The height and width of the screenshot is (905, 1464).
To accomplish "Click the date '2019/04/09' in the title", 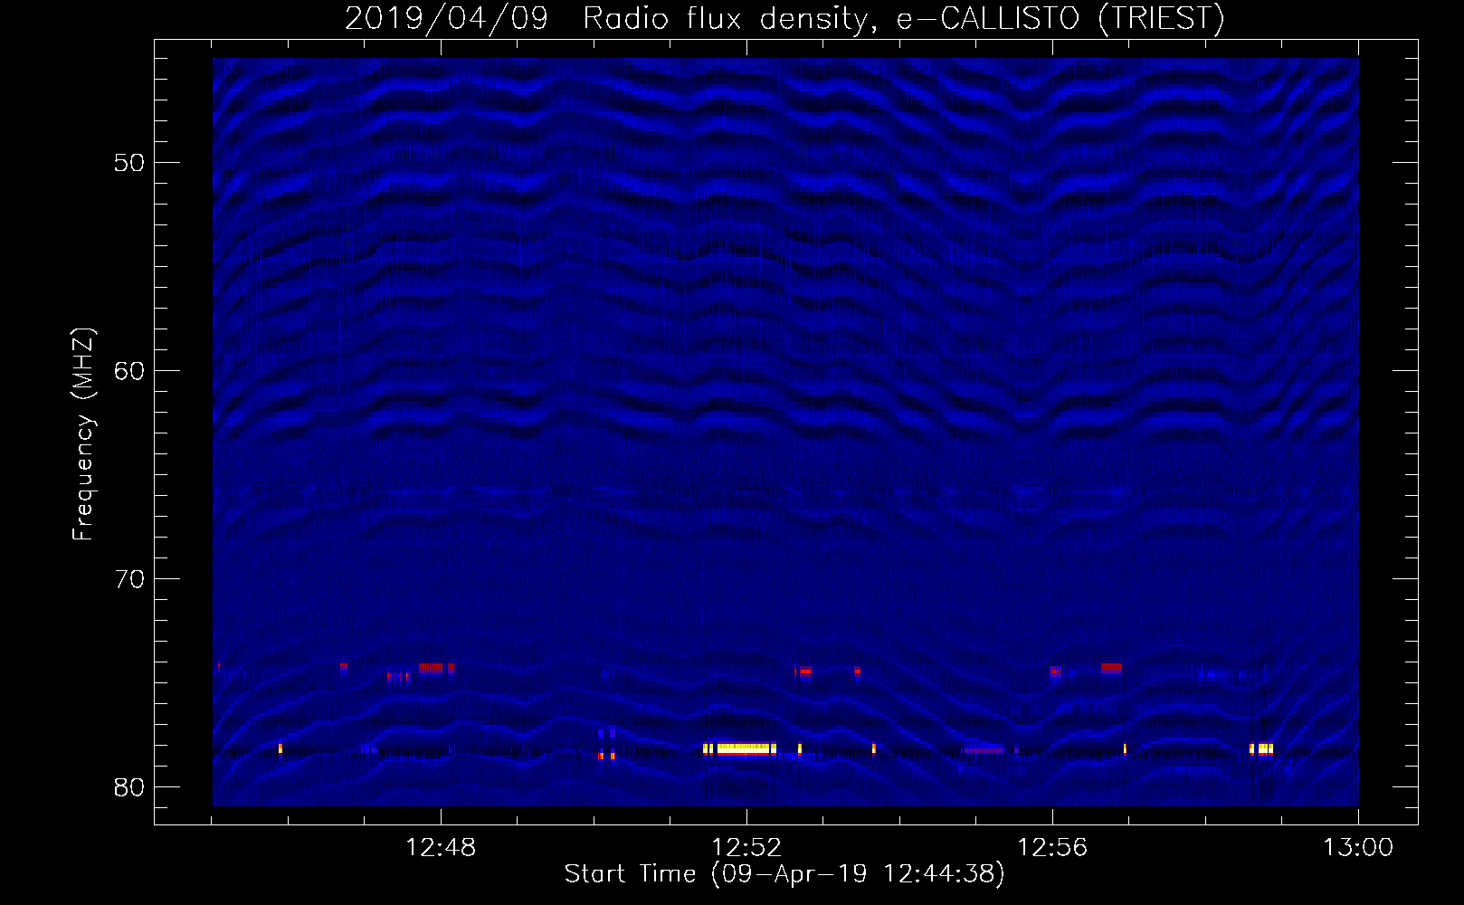I will point(446,18).
